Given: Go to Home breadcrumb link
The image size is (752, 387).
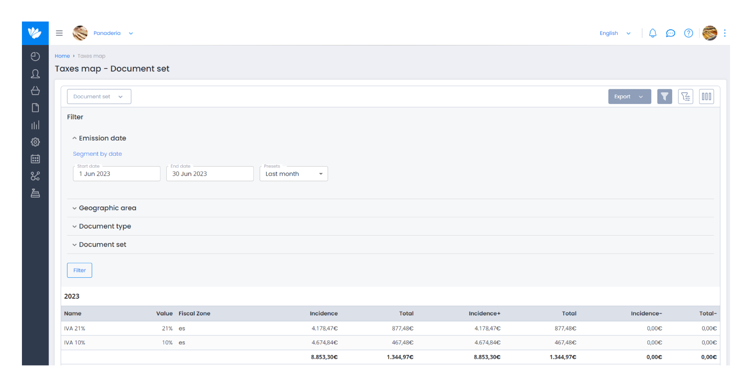Looking at the screenshot, I should [x=62, y=56].
